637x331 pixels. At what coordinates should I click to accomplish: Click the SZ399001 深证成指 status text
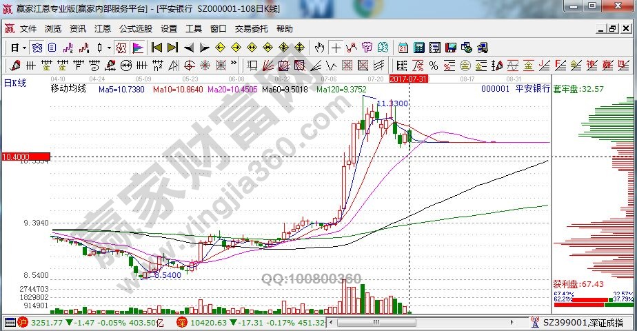tap(588, 322)
